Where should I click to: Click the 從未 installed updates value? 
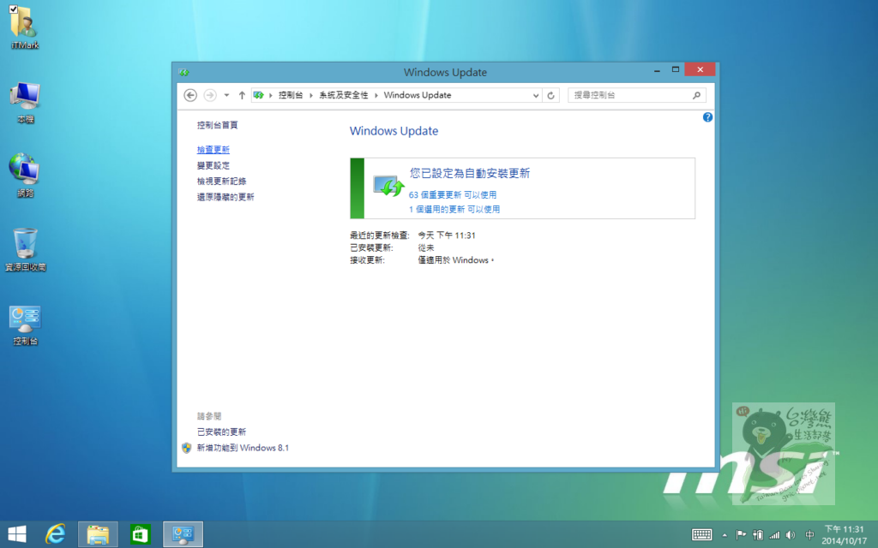pyautogui.click(x=425, y=247)
